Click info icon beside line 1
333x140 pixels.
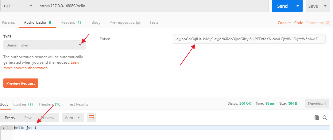coord(4,128)
